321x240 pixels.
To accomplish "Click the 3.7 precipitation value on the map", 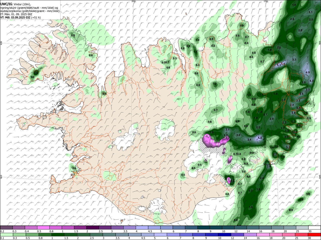I will (227, 129).
